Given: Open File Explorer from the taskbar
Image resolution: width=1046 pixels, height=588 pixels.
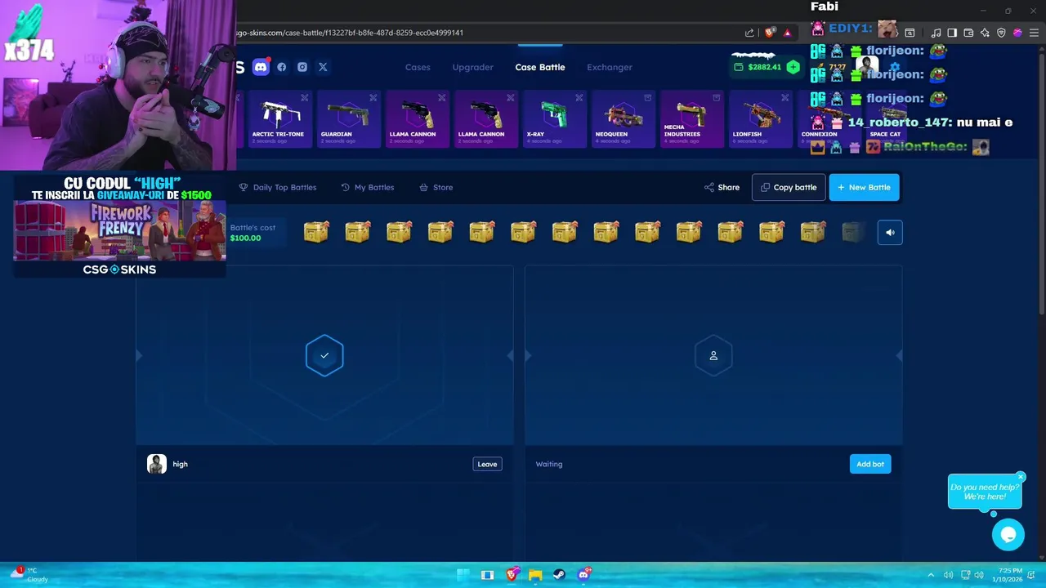Looking at the screenshot, I should point(535,575).
